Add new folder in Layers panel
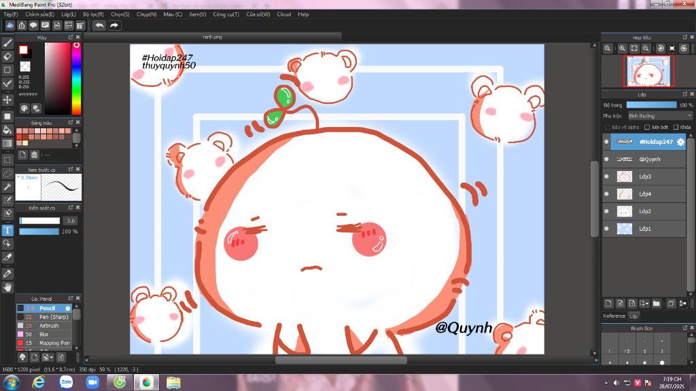The image size is (696, 391). tap(657, 303)
